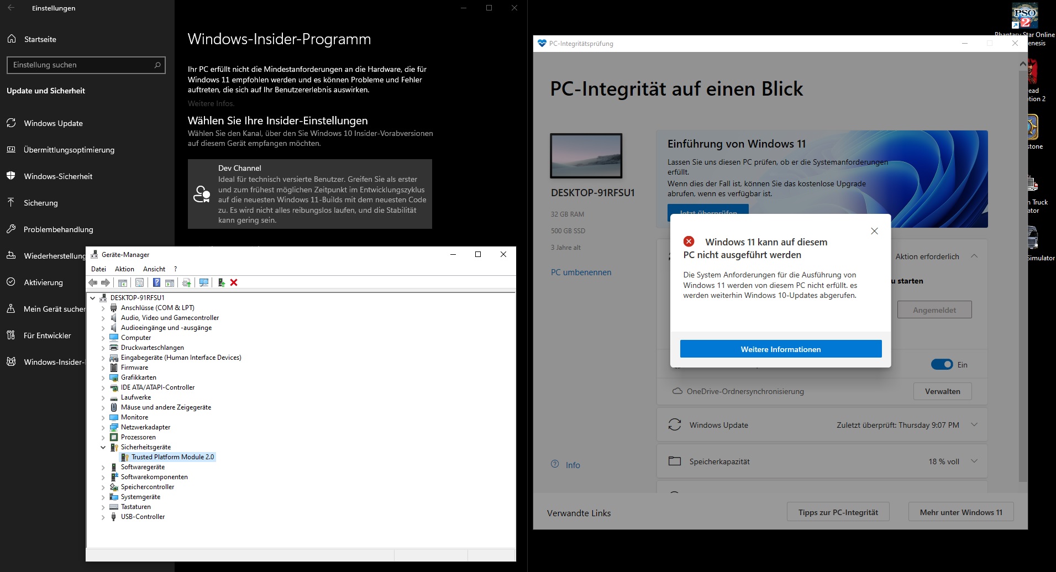Go to Startseite in Einstellungen

pyautogui.click(x=40, y=39)
